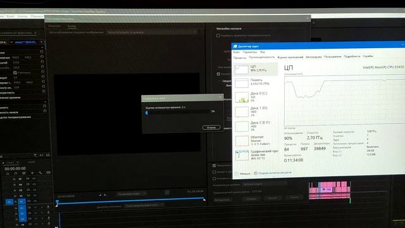Select Графический процессор in Task Manager

tap(256, 155)
